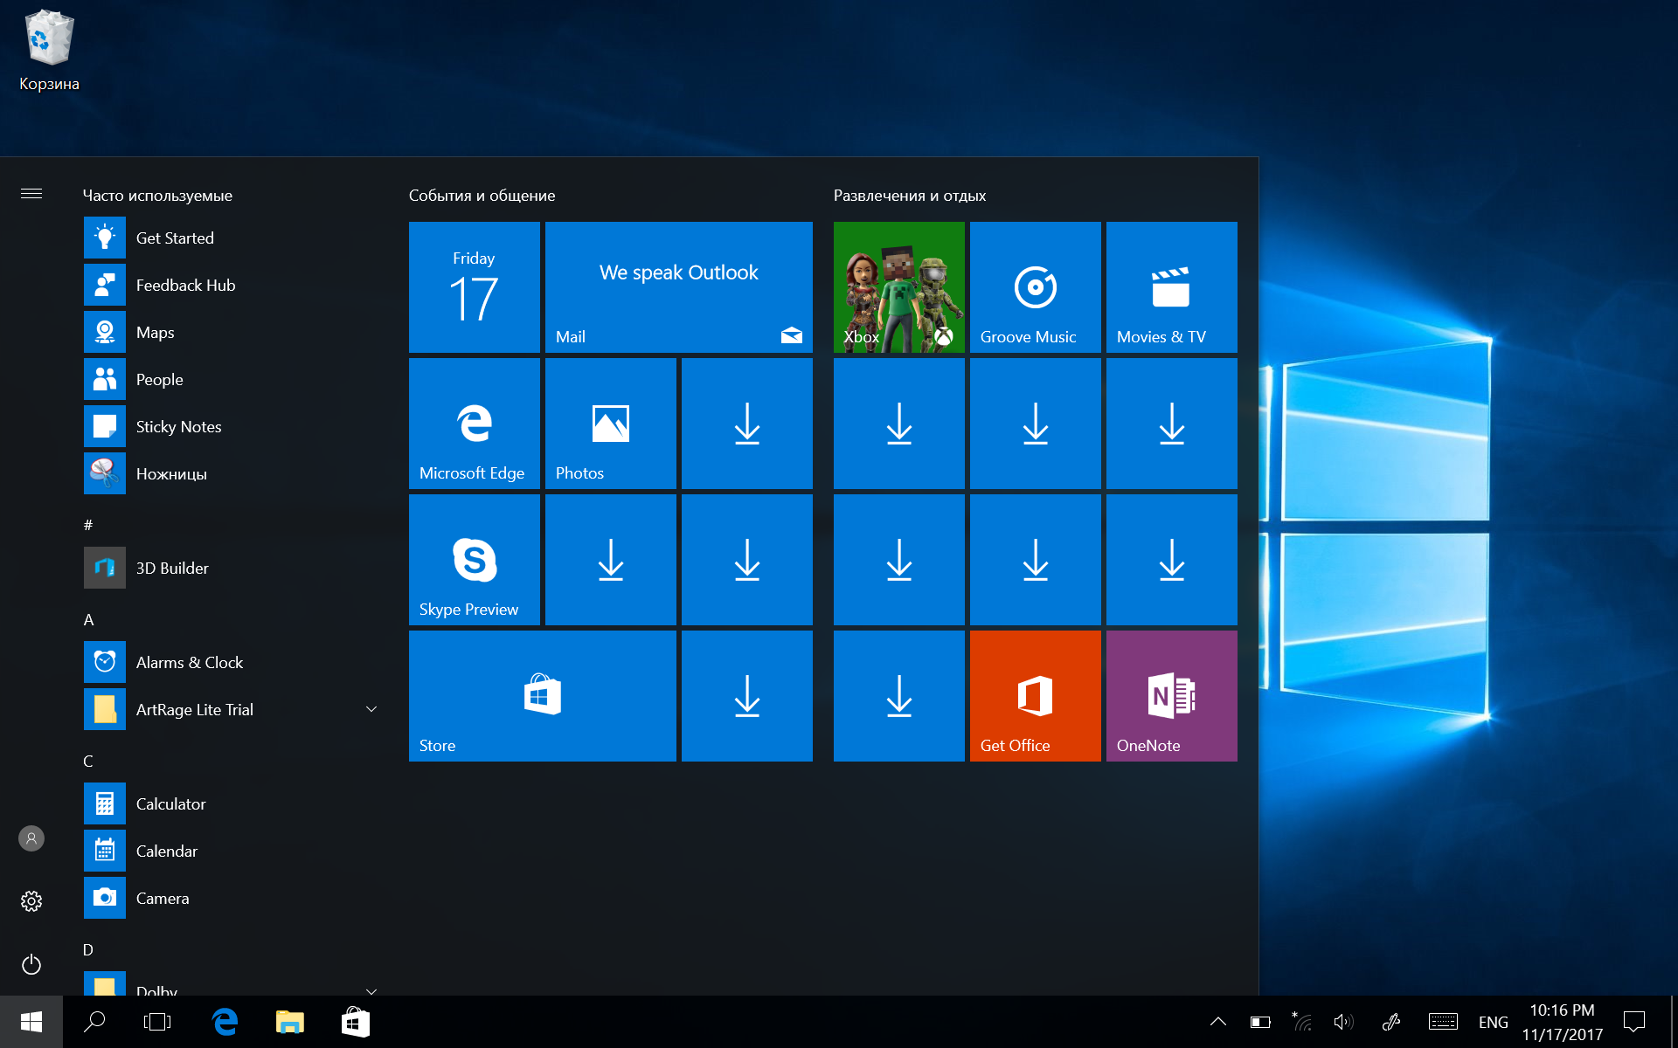Launch 3D Builder
Viewport: 1678px width, 1048px height.
(x=232, y=568)
